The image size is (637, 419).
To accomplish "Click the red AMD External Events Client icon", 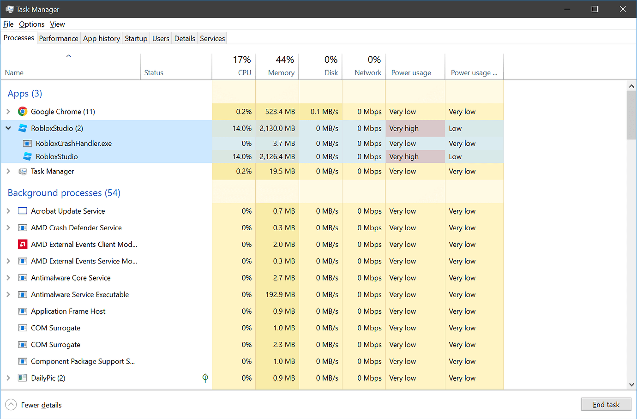I will point(23,244).
